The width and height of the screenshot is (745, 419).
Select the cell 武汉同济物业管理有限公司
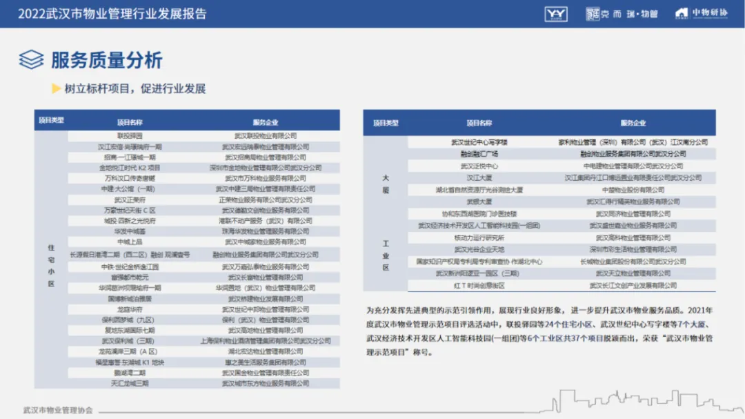(x=633, y=214)
